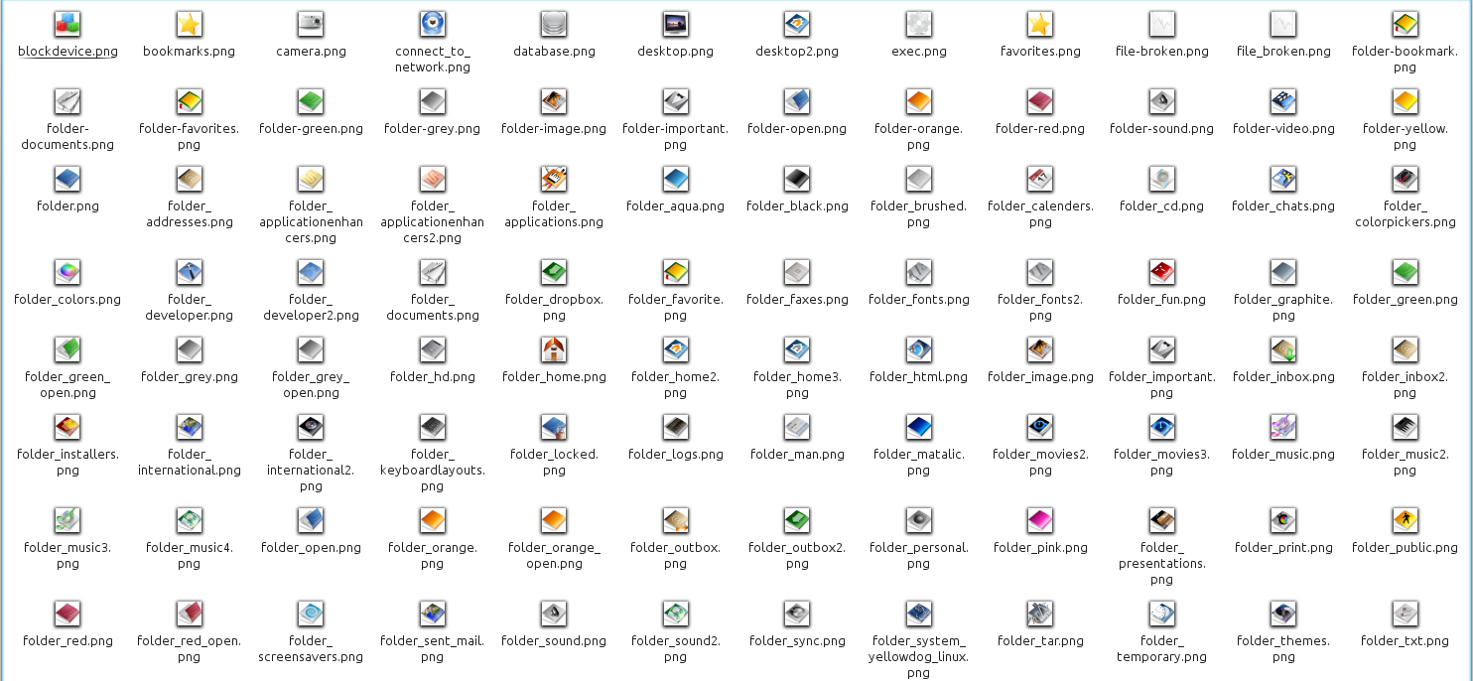Image resolution: width=1473 pixels, height=681 pixels.
Task: Click the database.png cylinder icon
Action: pyautogui.click(x=554, y=24)
